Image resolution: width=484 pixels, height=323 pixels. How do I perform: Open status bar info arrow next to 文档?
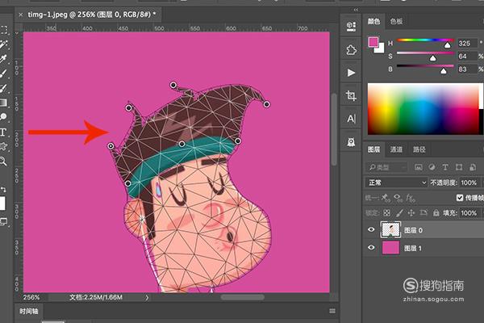pyautogui.click(x=147, y=297)
